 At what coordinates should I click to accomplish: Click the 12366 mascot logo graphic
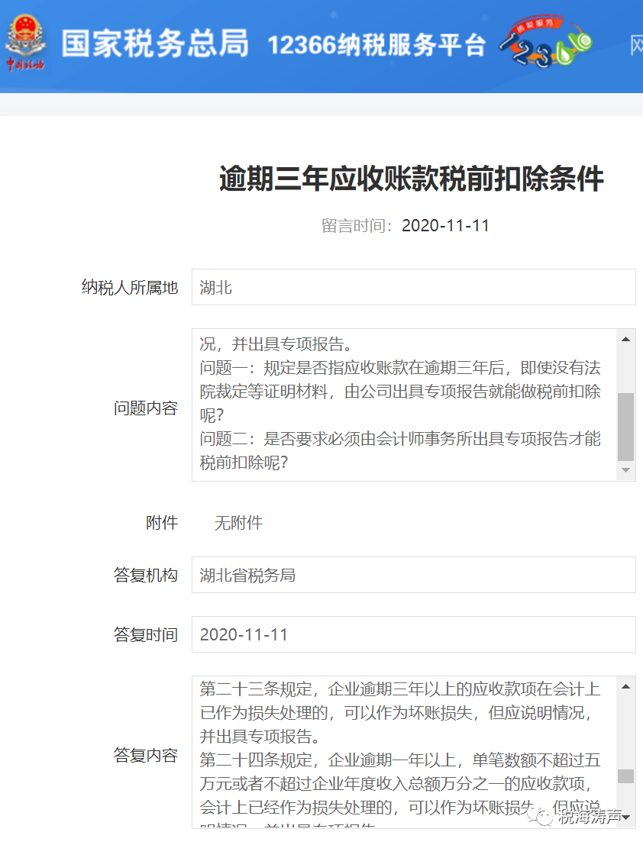545,43
